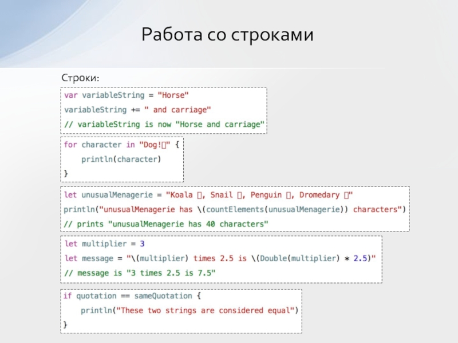The image size is (458, 343).
Task: Click the comment "3 times 2.5 is 7.5"
Action: (140, 273)
